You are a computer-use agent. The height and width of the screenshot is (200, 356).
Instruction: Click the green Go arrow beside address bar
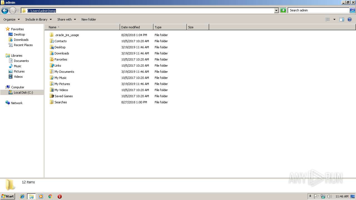(283, 10)
